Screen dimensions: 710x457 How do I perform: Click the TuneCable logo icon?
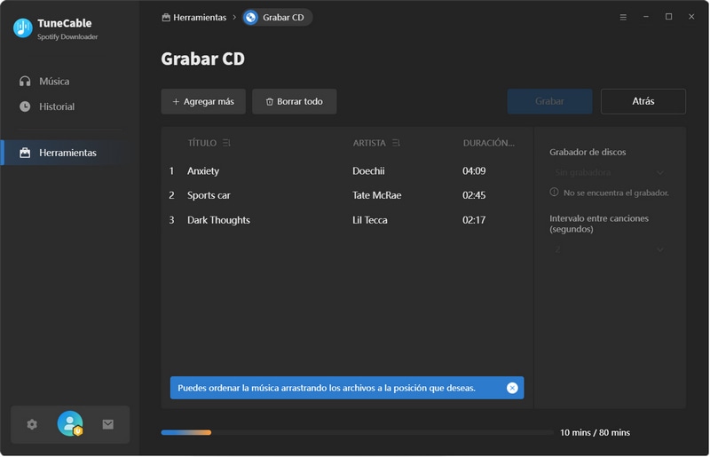(x=23, y=28)
